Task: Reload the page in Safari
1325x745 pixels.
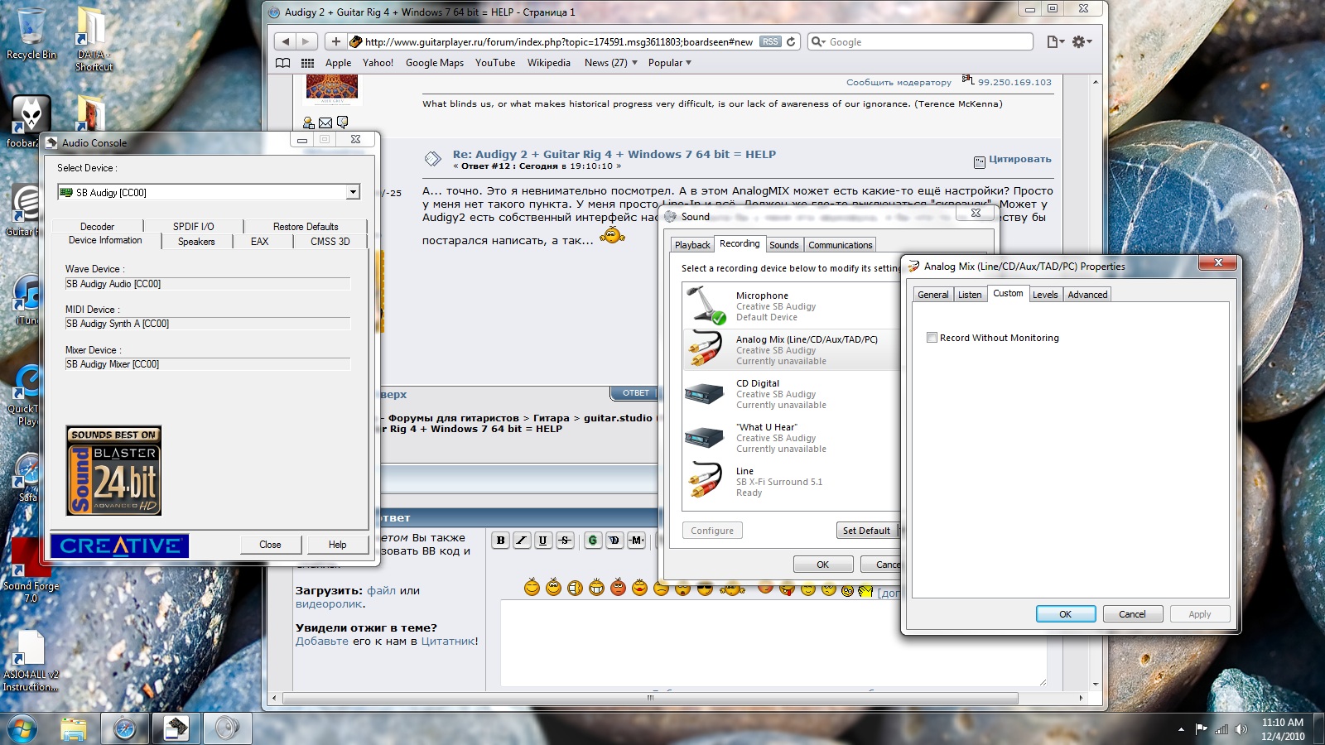Action: 791,41
